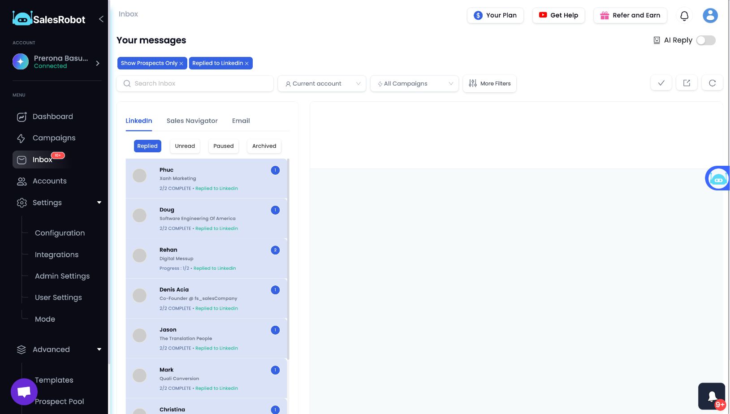This screenshot has width=730, height=414.
Task: Switch to the Sales Navigator tab
Action: pos(192,121)
